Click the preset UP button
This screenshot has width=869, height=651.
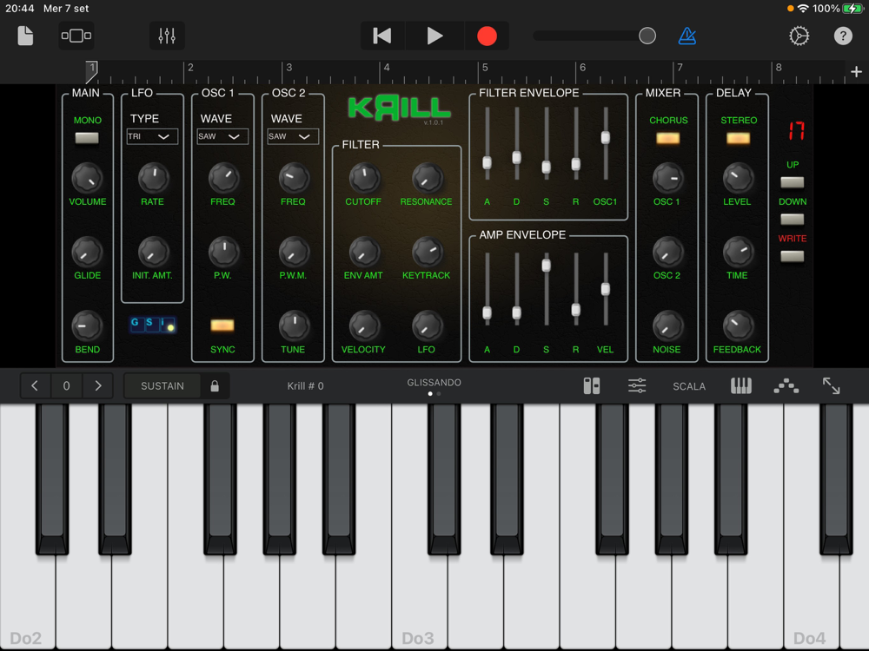792,182
